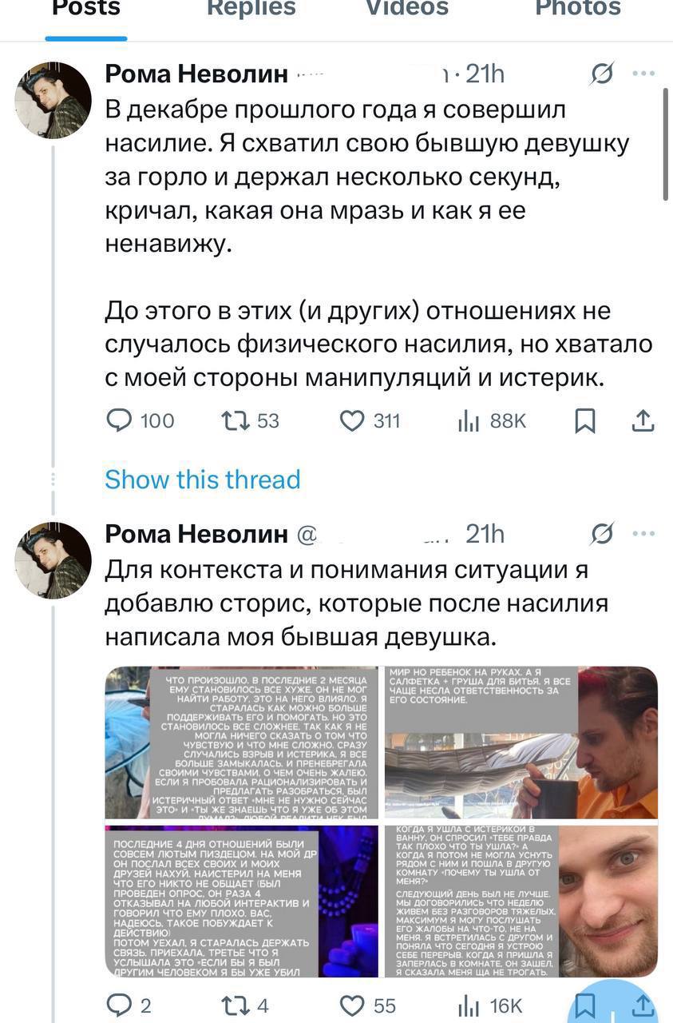673x1023 pixels.
Task: Click the Show this thread link
Action: pyautogui.click(x=203, y=480)
